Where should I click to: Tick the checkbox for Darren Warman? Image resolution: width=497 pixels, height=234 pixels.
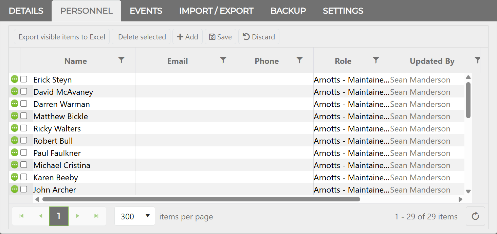pos(24,104)
